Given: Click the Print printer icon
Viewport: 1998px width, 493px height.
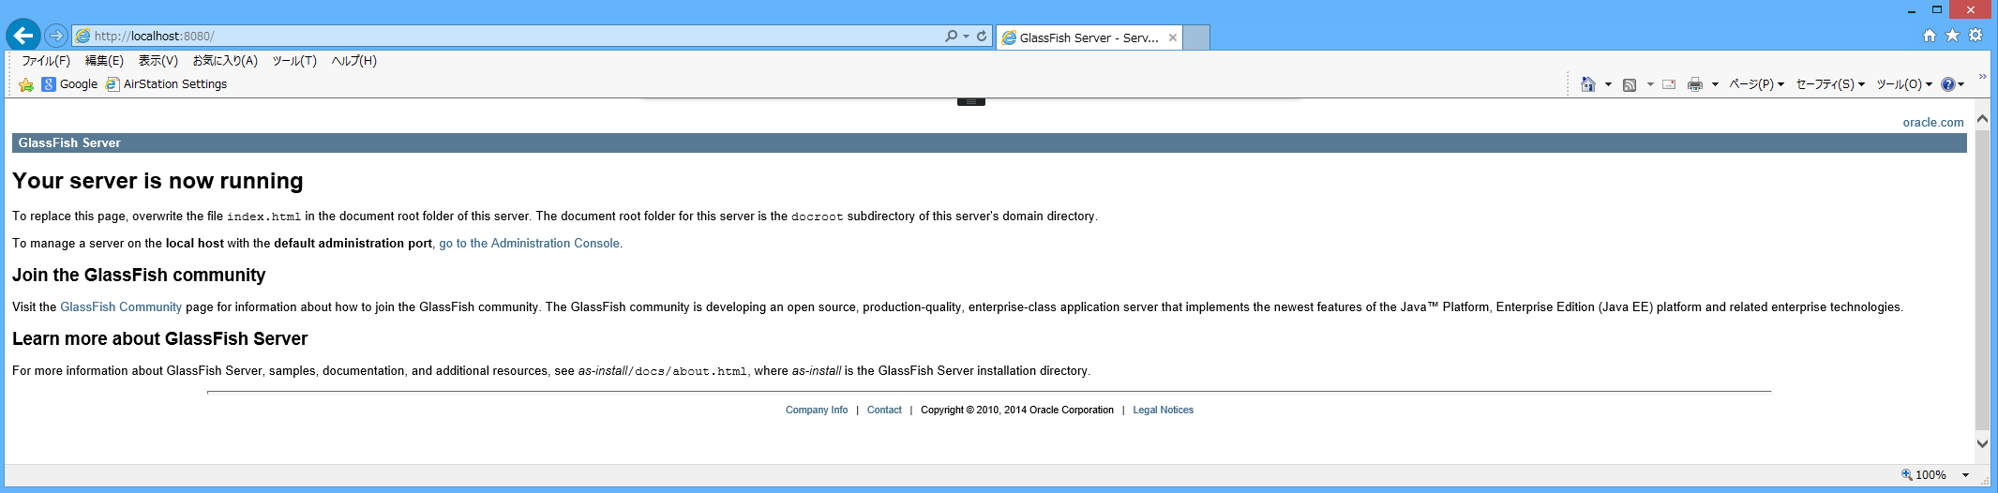Looking at the screenshot, I should click(x=1695, y=84).
